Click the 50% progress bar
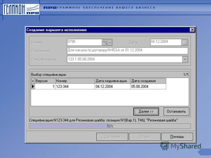Image resolution: width=211 pixels, height=158 pixels. tap(110, 126)
